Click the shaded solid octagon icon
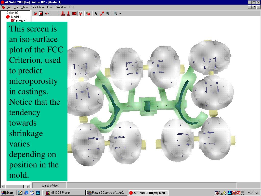Viewport: 261px width, 196px height. coord(35,14)
